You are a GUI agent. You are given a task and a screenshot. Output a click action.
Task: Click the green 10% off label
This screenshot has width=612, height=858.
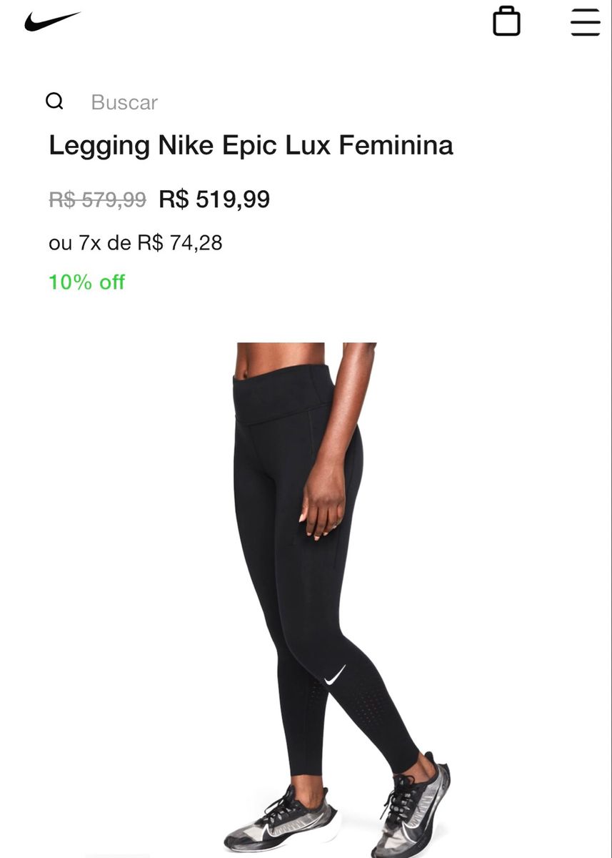(86, 282)
